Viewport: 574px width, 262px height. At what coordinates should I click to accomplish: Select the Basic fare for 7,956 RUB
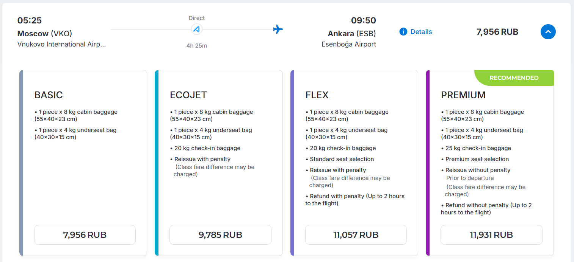coord(85,235)
